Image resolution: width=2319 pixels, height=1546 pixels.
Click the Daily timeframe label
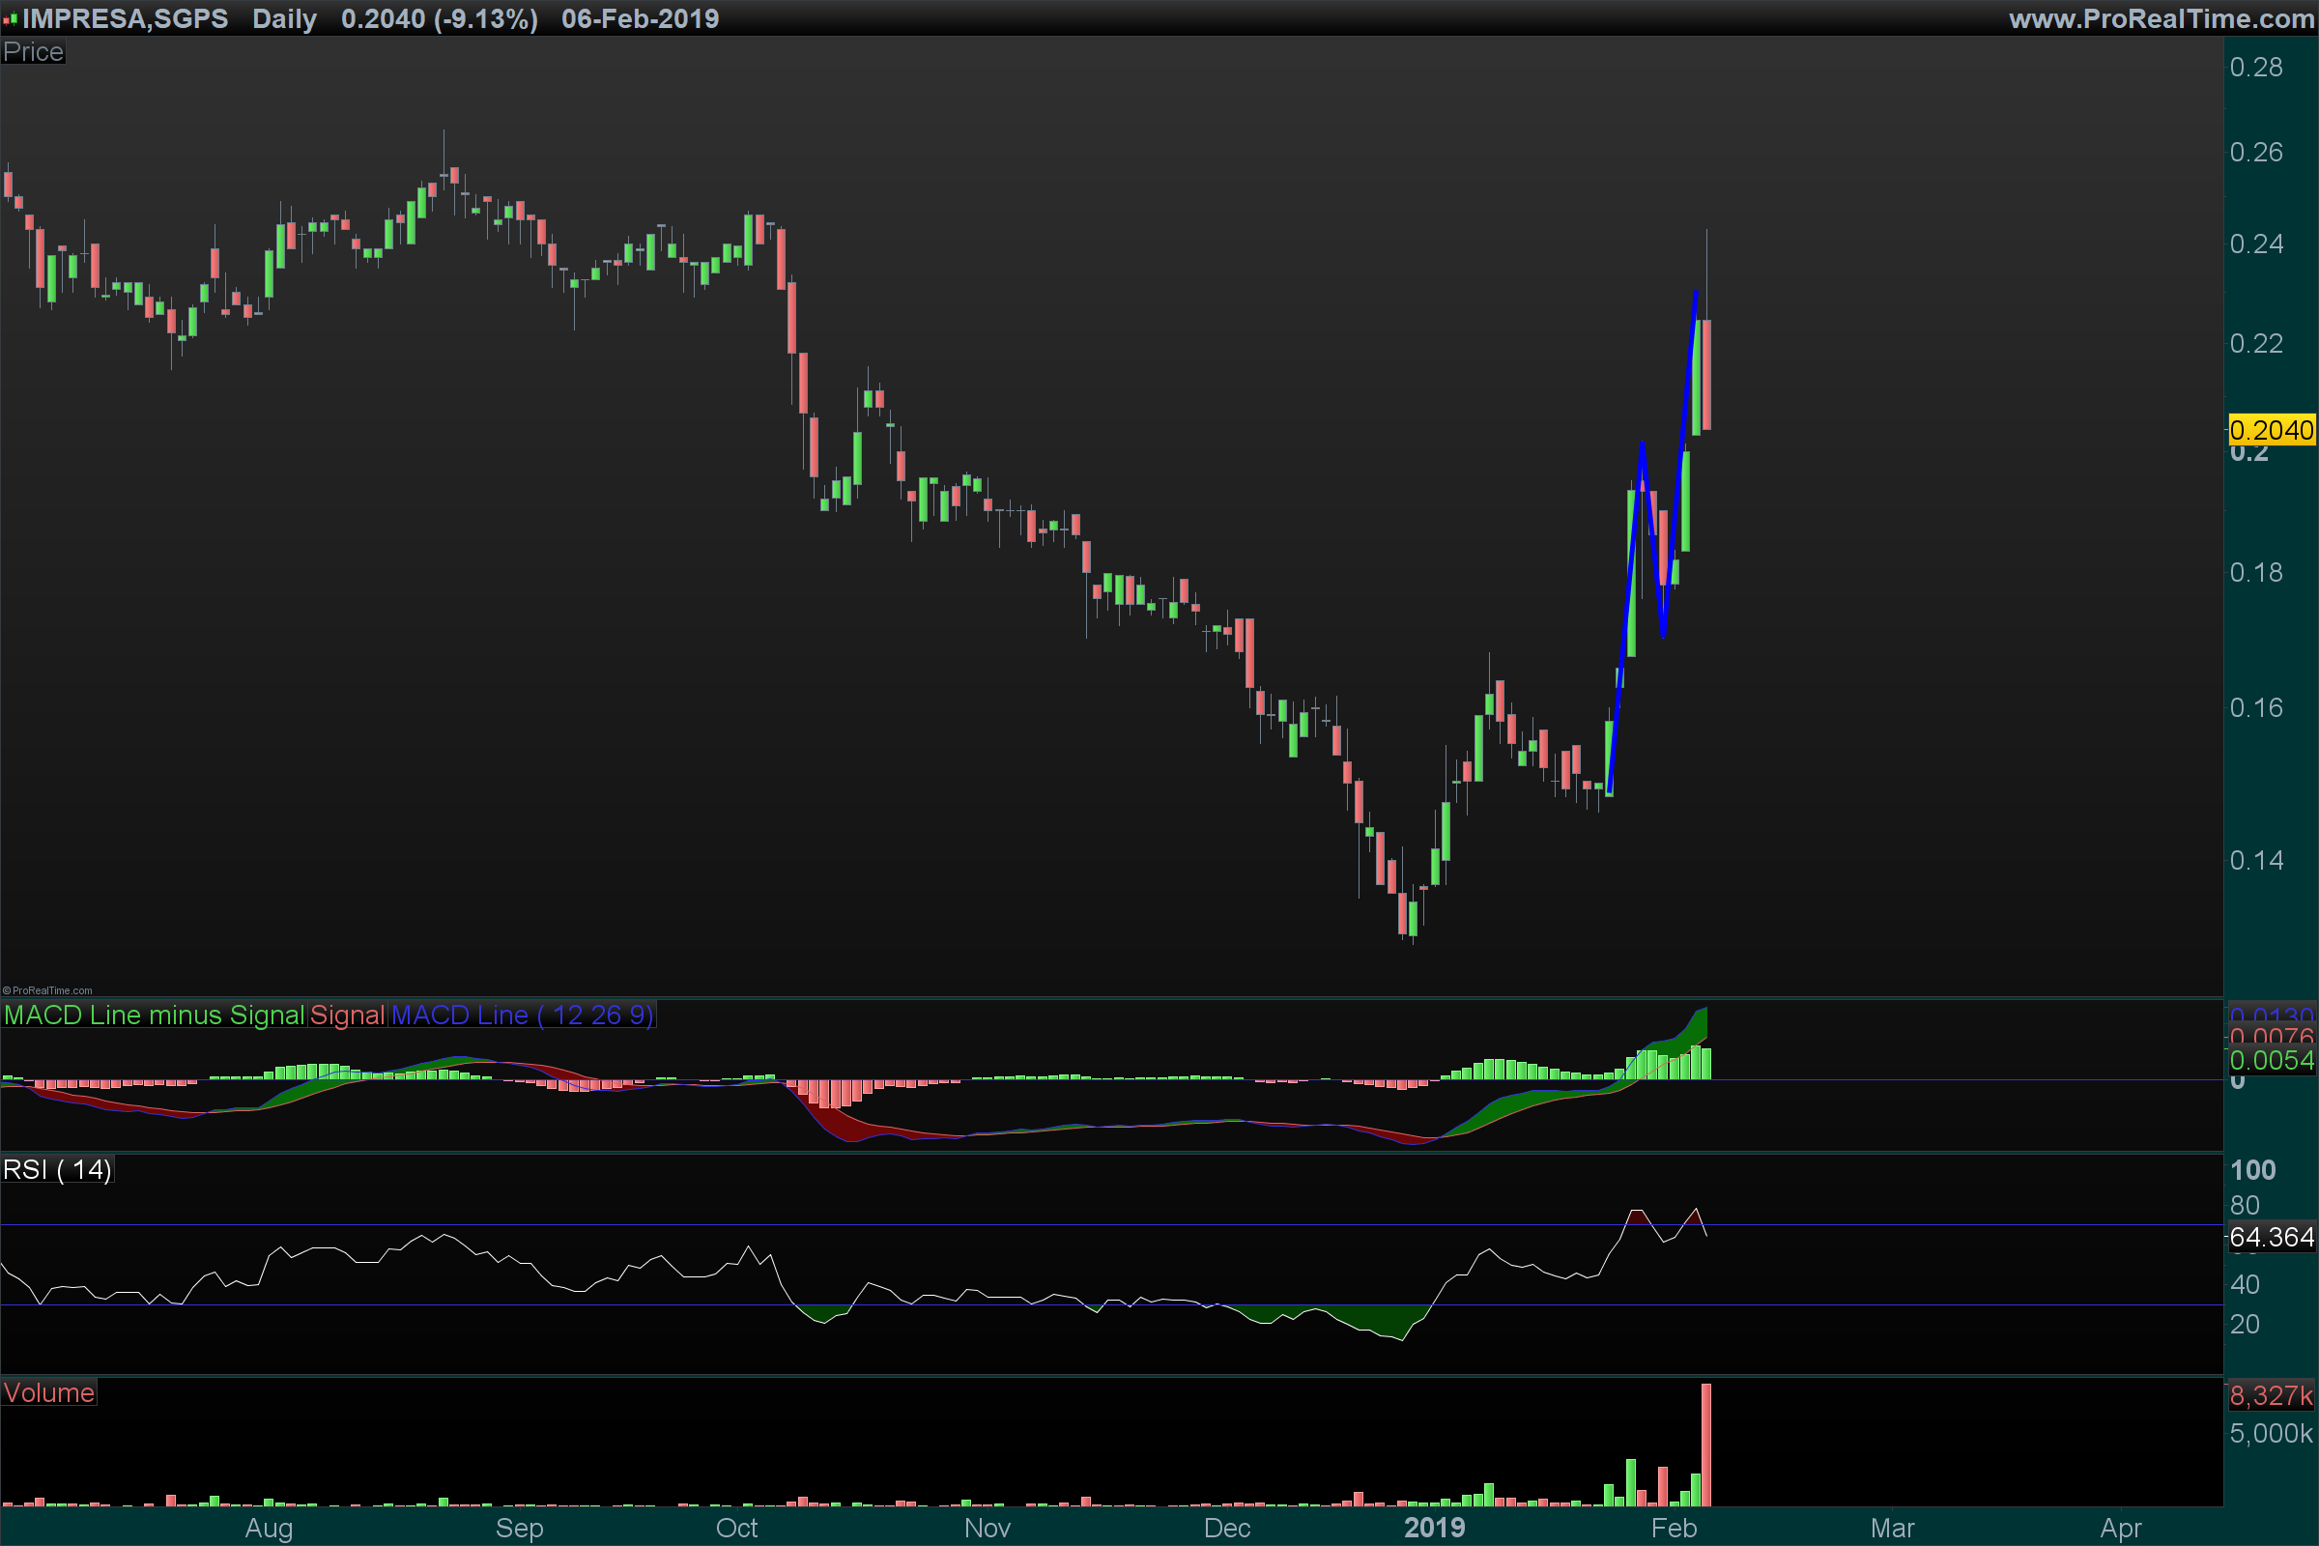pos(284,18)
